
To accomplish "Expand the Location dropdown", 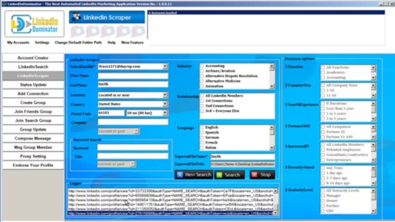I will [x=165, y=95].
